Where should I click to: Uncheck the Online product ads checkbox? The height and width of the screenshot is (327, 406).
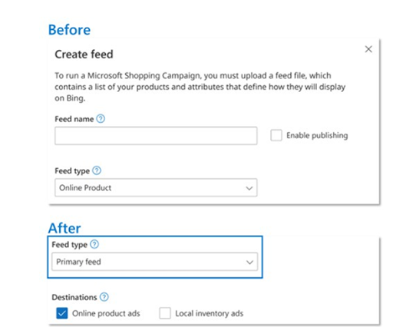(x=62, y=313)
